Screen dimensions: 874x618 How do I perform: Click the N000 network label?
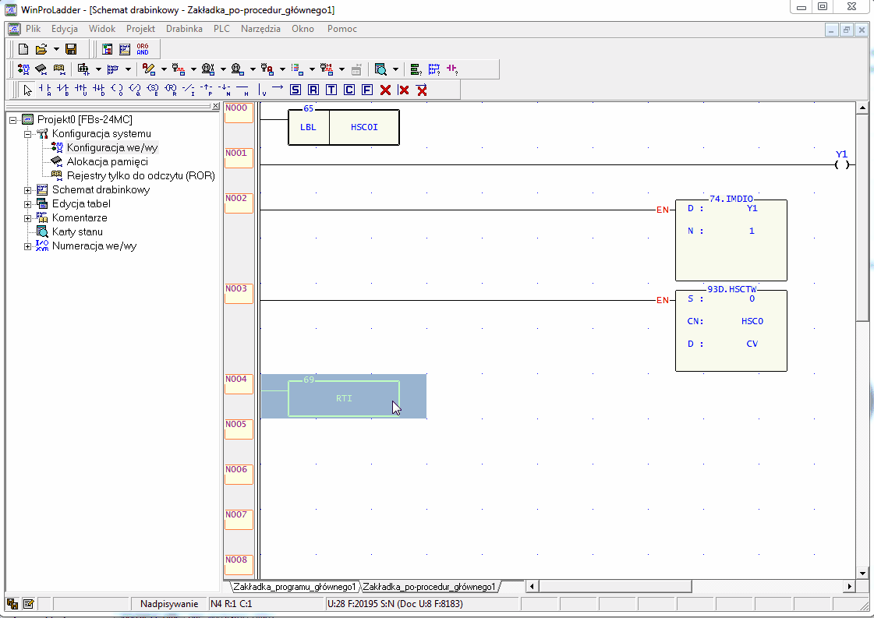click(x=239, y=112)
